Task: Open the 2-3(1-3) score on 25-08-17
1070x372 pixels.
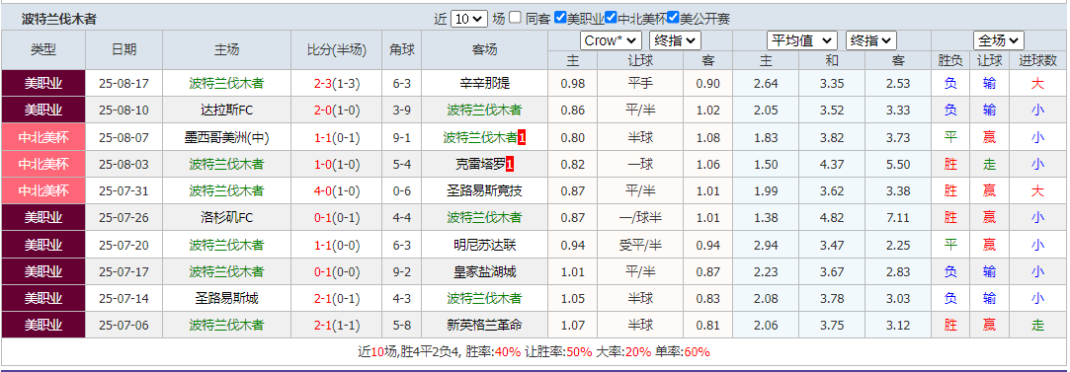Action: [337, 84]
